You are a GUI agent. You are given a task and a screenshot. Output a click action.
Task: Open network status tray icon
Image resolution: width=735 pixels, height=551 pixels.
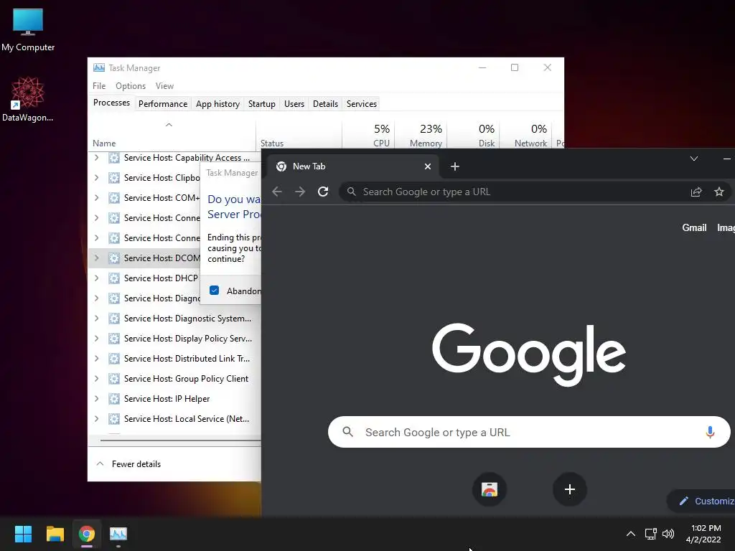[x=650, y=534]
